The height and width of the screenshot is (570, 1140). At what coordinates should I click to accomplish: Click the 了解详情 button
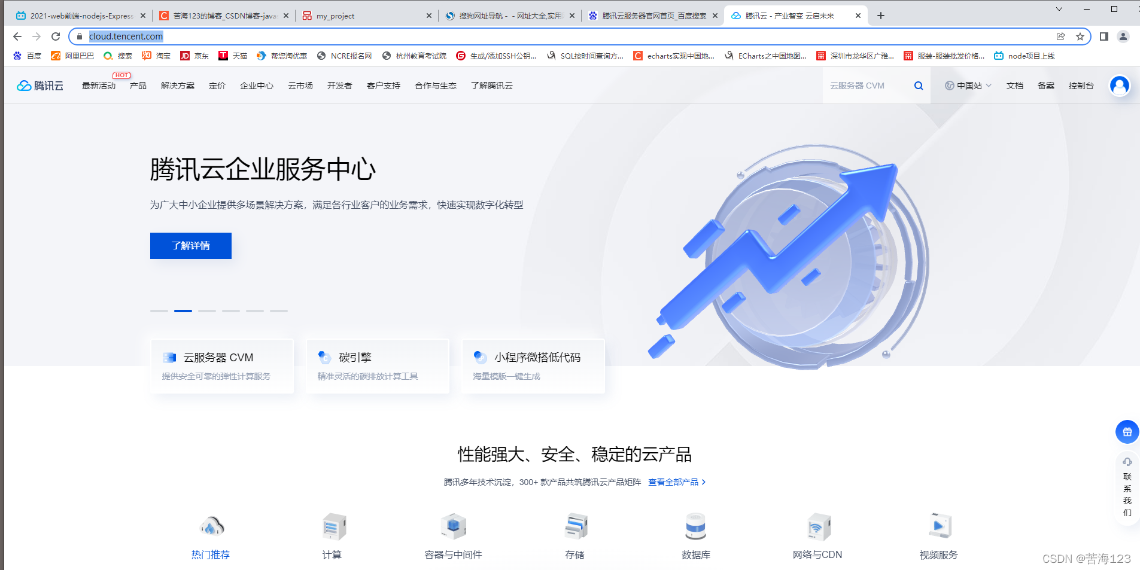click(x=191, y=246)
